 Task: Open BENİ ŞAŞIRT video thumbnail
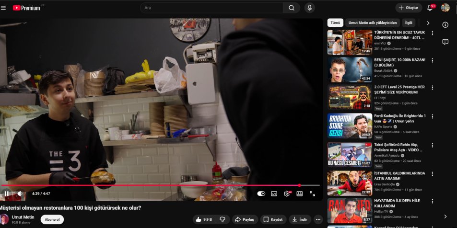pos(350,70)
